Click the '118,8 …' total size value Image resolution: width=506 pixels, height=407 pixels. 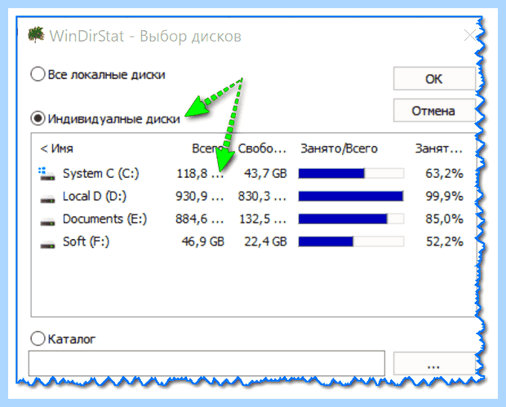[200, 174]
